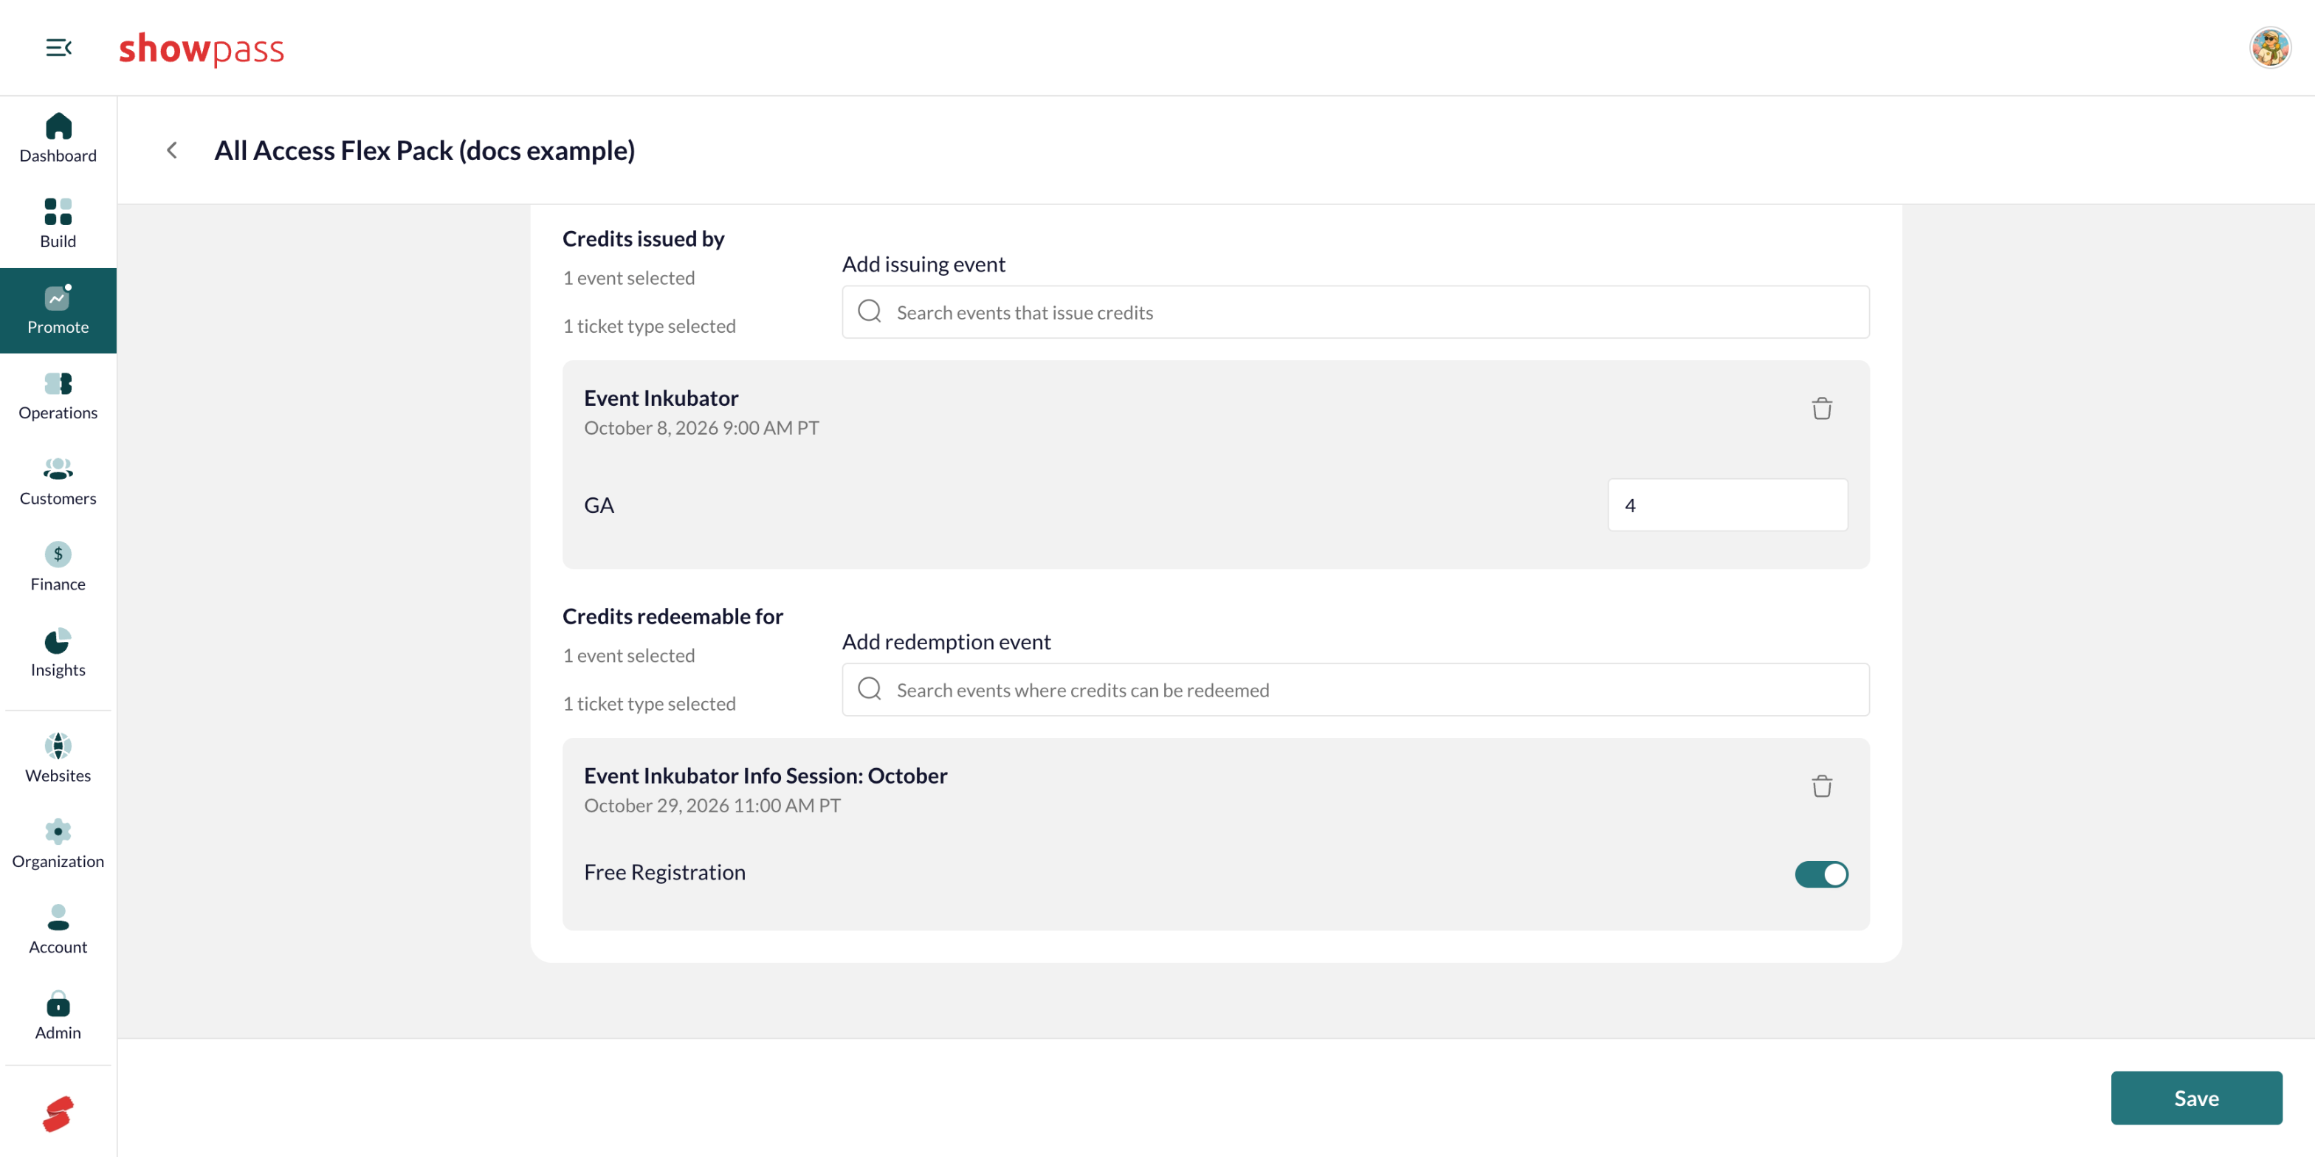Screen dimensions: 2315x1157
Task: Open Finance in sidebar
Action: coord(58,567)
